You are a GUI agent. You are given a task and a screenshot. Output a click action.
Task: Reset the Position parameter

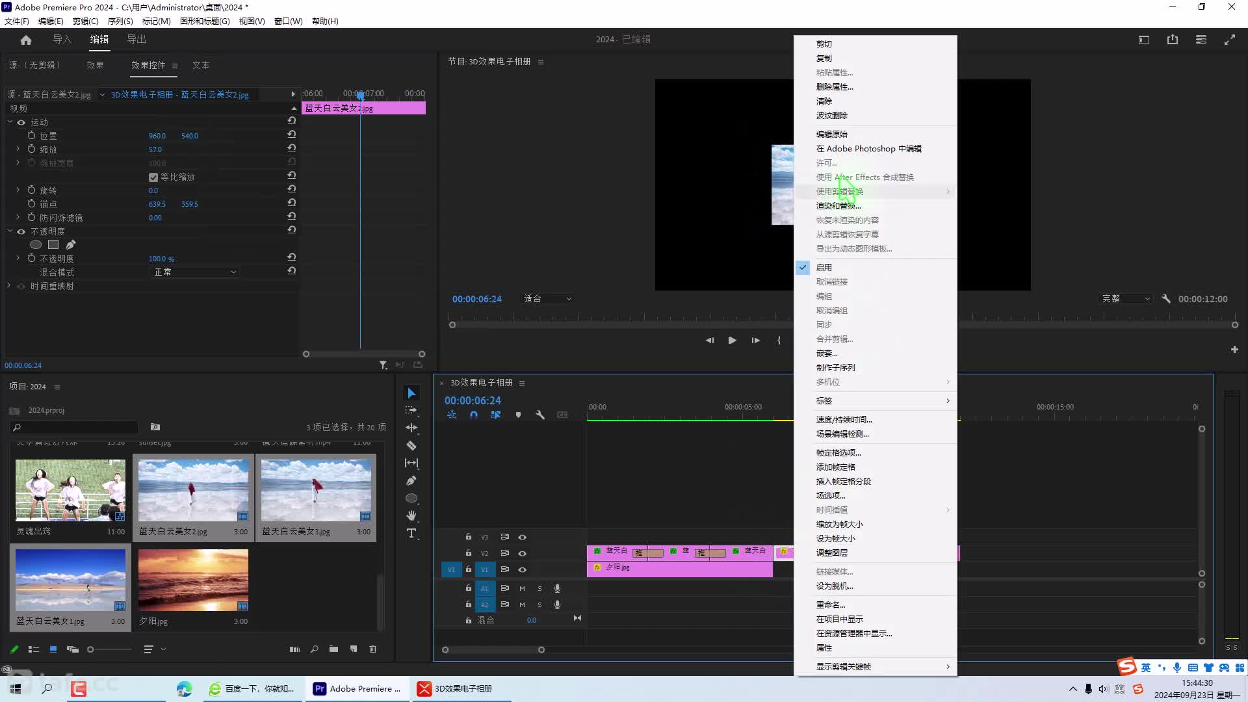[x=292, y=135]
